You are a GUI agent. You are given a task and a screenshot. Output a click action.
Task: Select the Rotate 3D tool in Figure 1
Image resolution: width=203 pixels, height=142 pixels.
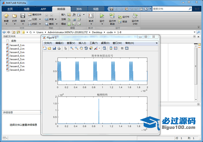[86, 48]
